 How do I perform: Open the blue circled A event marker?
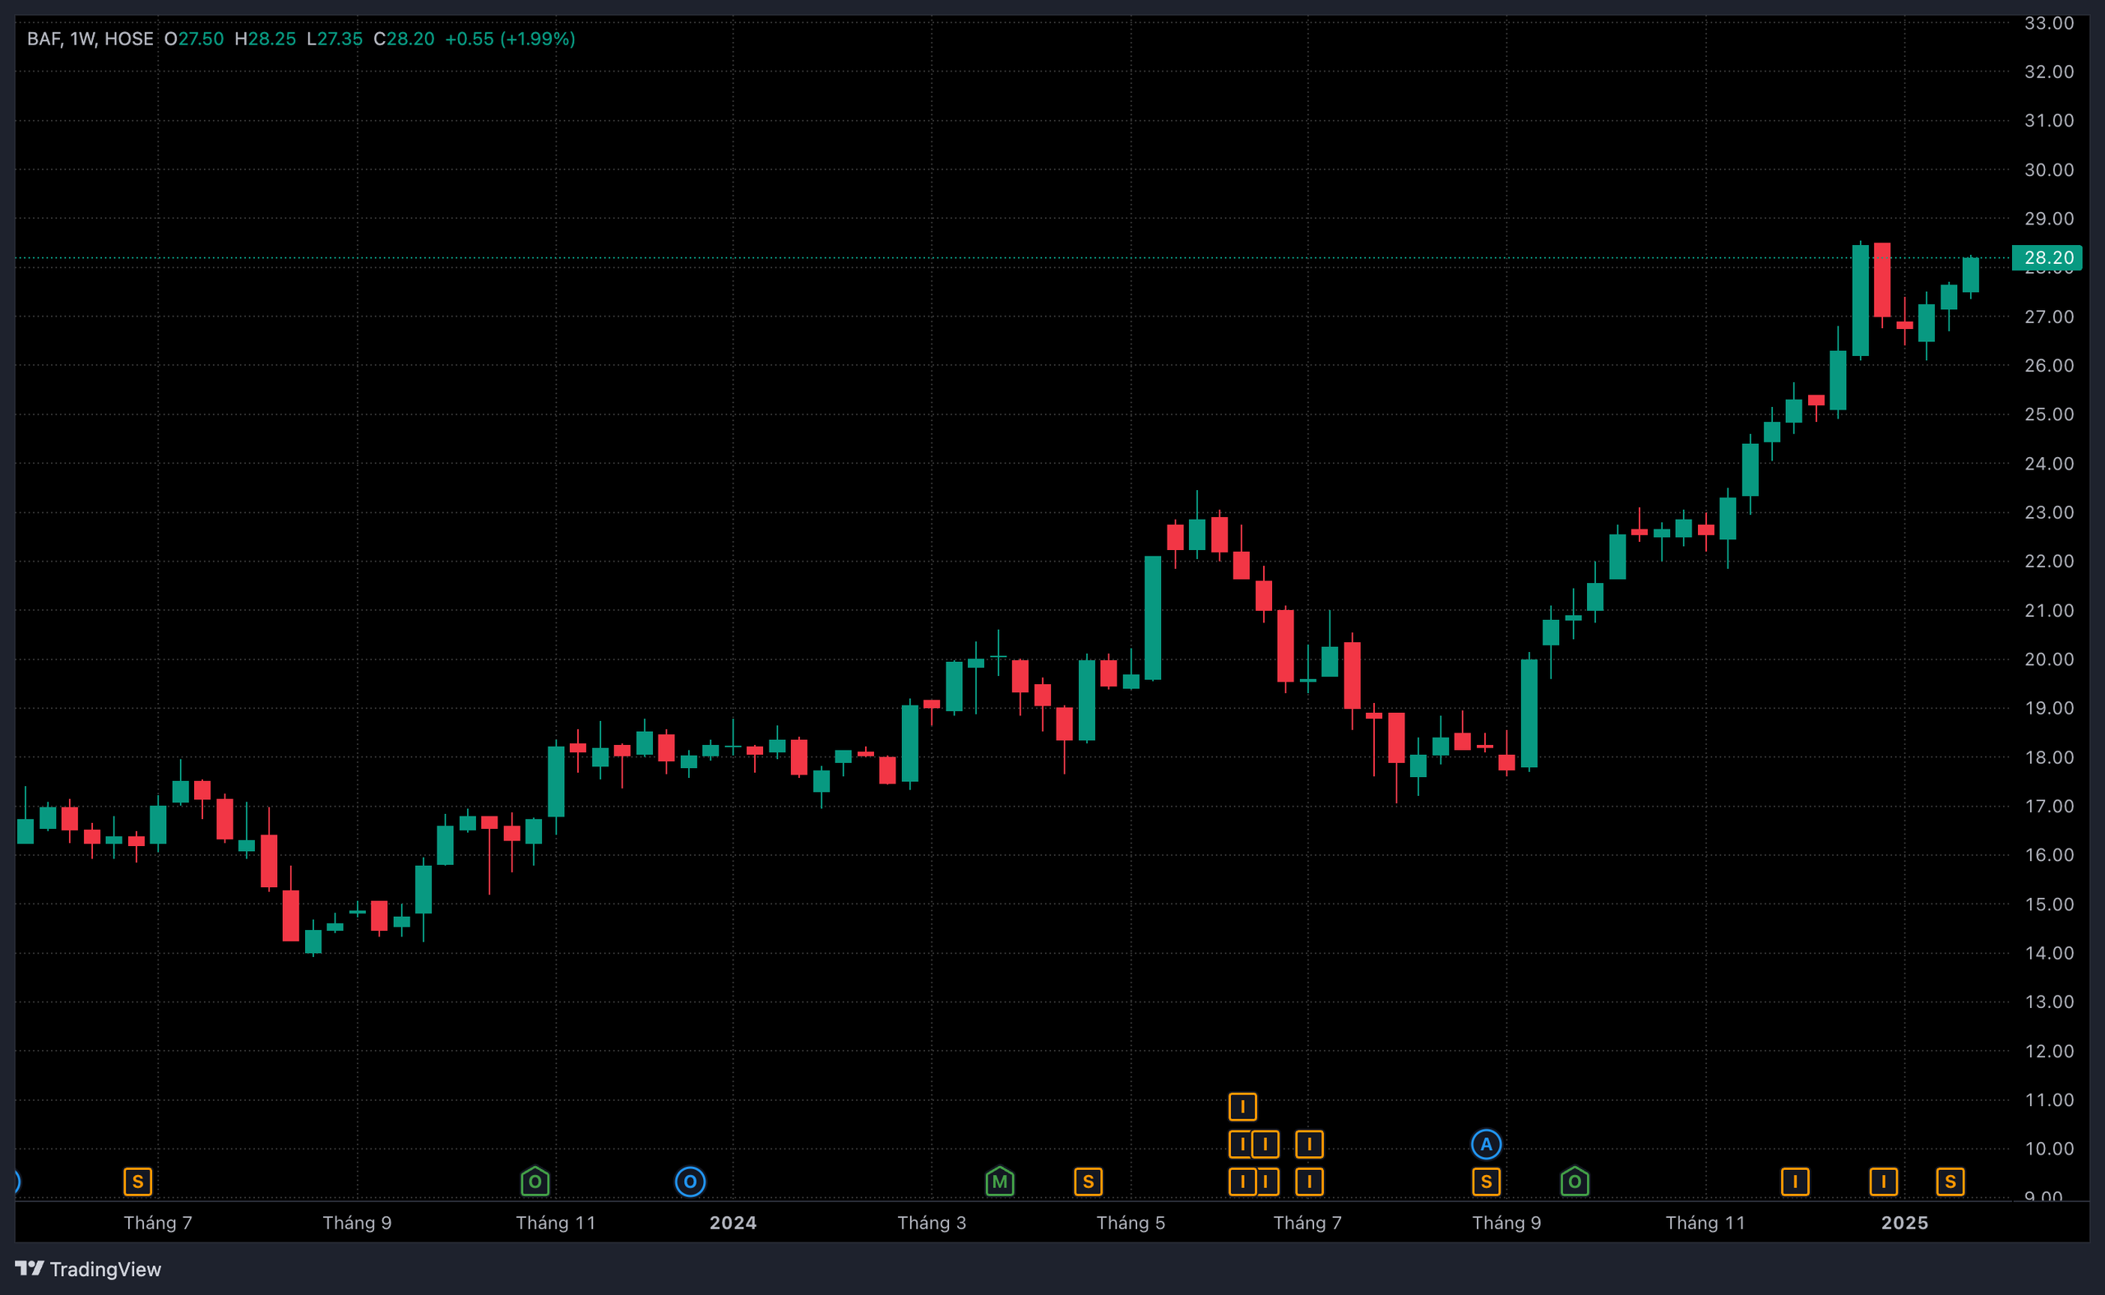tap(1487, 1145)
